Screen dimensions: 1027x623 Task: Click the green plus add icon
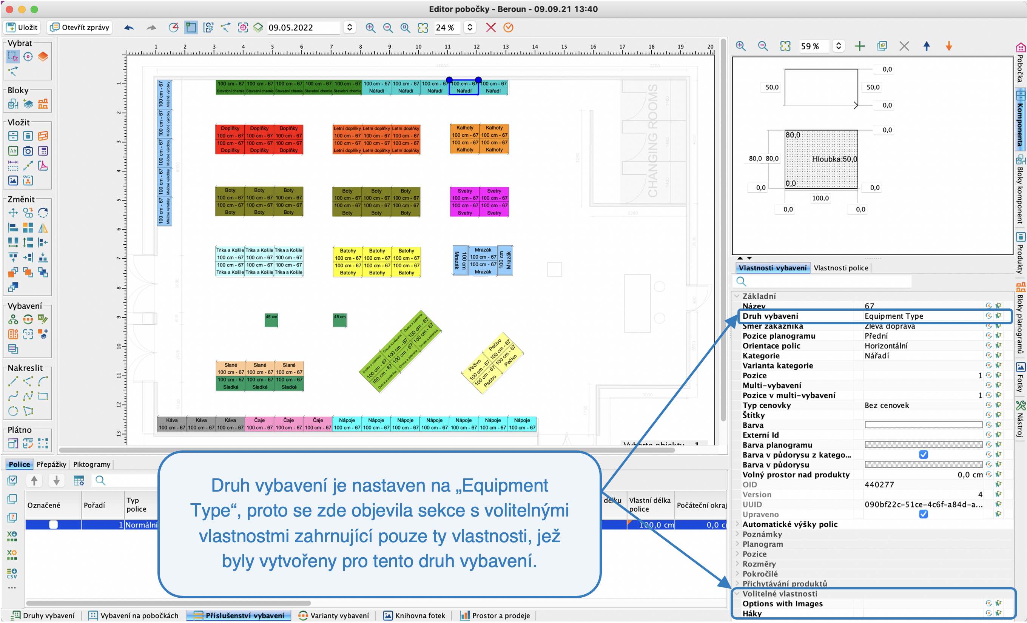(x=859, y=46)
